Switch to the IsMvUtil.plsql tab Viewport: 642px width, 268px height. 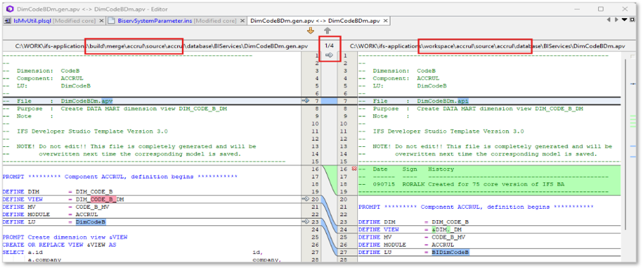pos(55,21)
